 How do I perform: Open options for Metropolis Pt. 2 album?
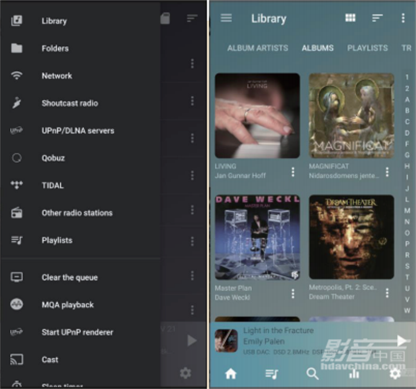[387, 293]
